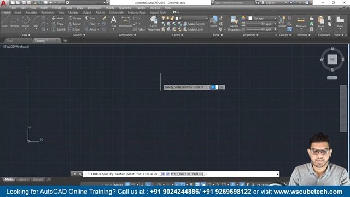Click the Help question mark icon
Image resolution: width=350 pixels, height=197 pixels.
(307, 3)
